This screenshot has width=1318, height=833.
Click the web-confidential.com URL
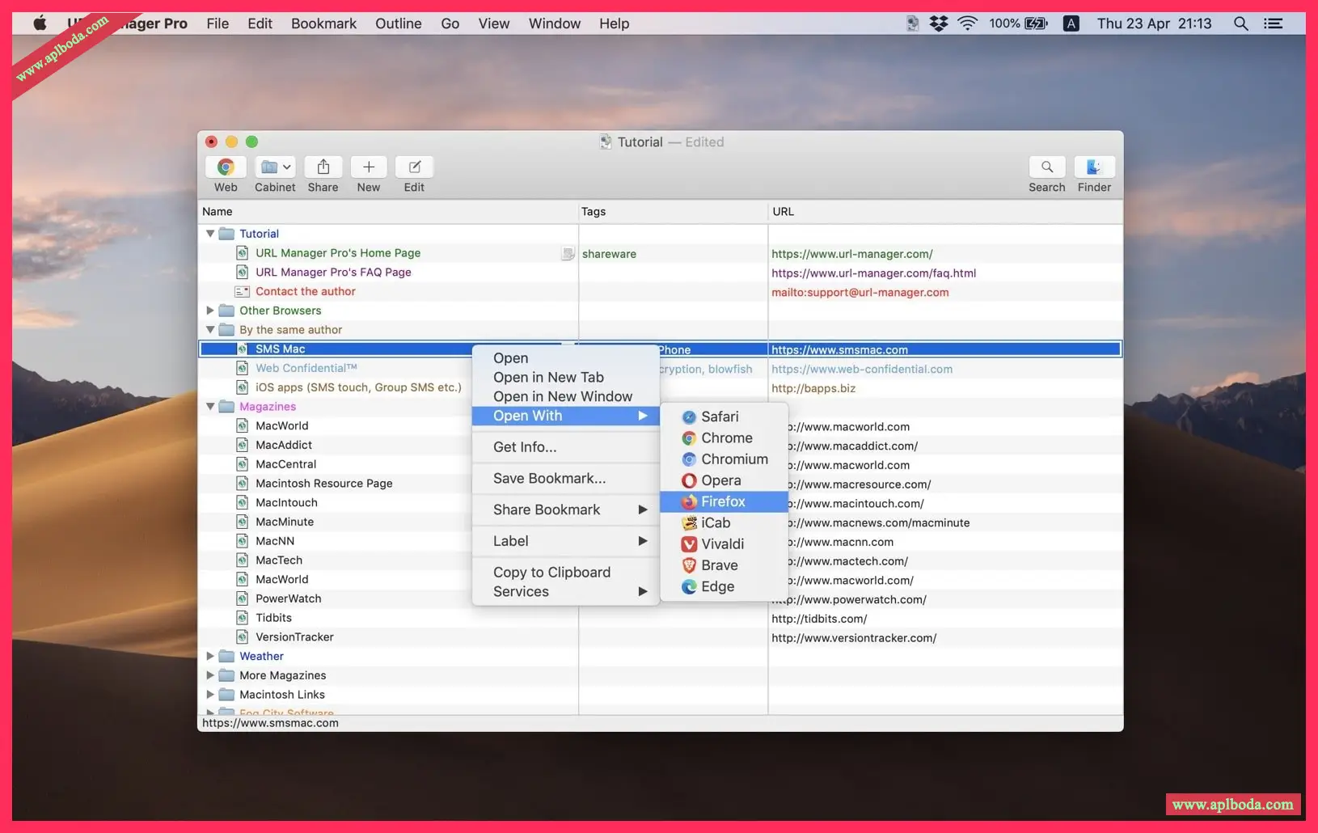[x=862, y=369]
